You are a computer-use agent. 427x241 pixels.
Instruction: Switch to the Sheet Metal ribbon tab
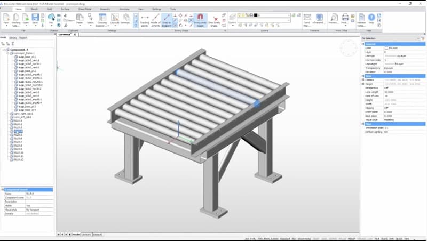pyautogui.click(x=84, y=9)
